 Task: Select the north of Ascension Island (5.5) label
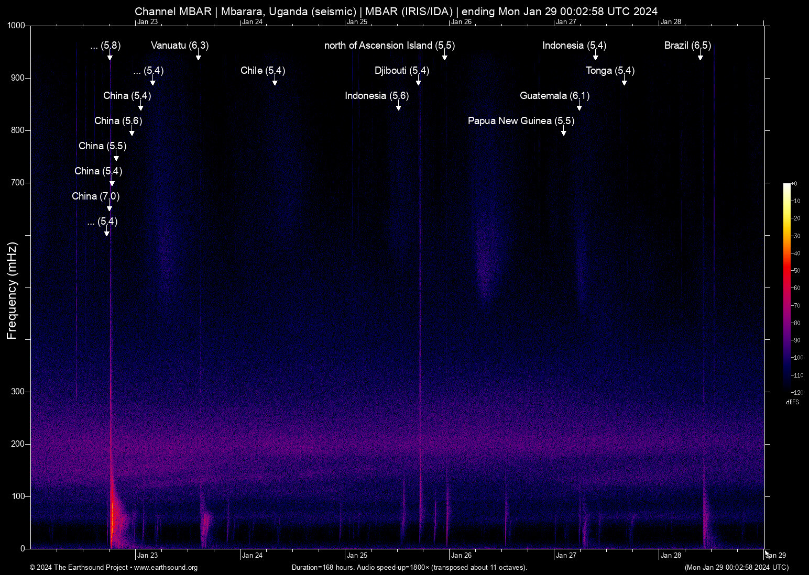pos(389,46)
